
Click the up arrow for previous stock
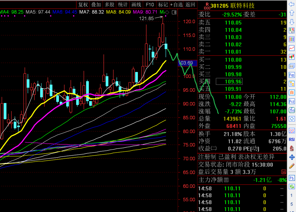coord(292,13)
